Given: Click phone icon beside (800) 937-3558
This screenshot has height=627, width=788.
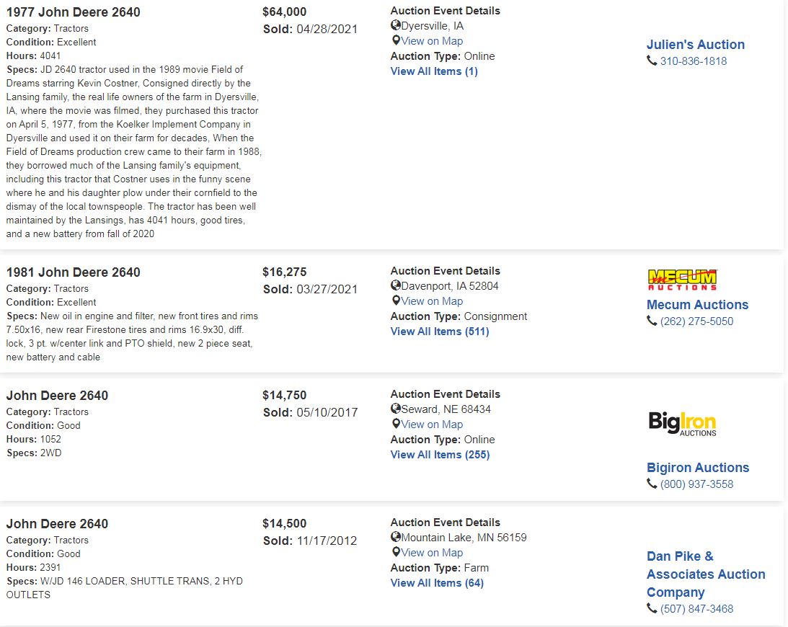Looking at the screenshot, I should (x=652, y=484).
